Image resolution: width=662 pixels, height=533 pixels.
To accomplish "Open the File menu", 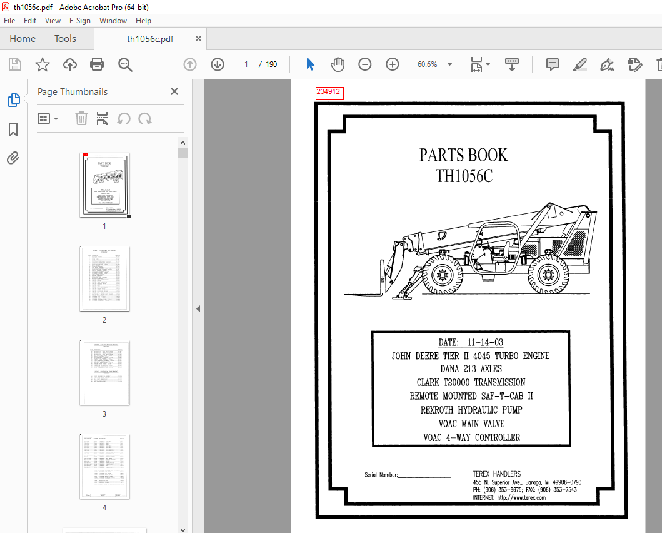I will [9, 20].
